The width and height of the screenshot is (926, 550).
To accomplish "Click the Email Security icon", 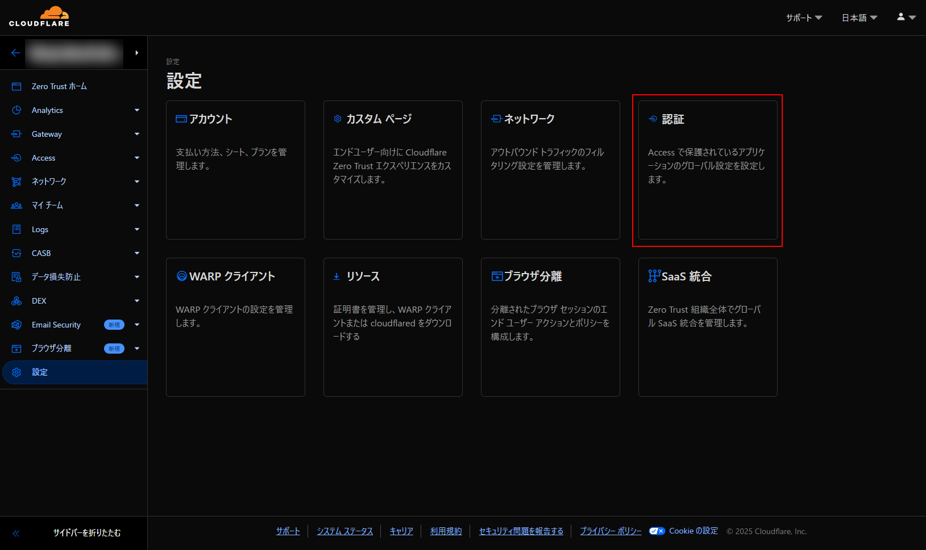I will click(16, 325).
